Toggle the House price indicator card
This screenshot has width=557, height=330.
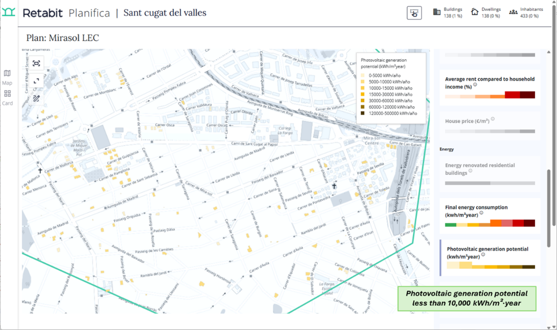(x=490, y=125)
